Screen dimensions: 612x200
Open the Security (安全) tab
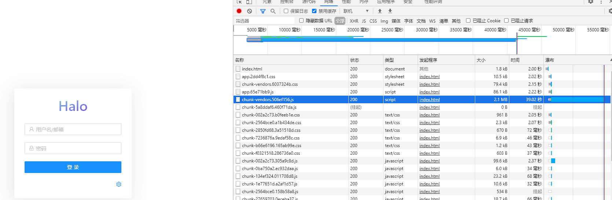point(408,2)
